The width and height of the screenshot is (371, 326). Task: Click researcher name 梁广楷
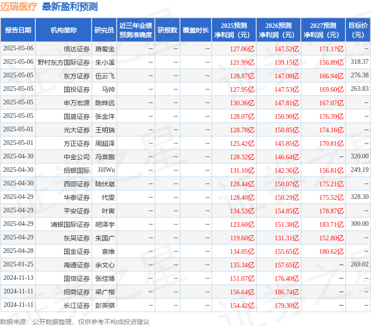point(105,292)
